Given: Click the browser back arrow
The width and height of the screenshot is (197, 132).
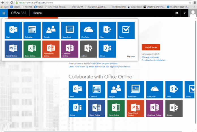Looking at the screenshot, I should pyautogui.click(x=3, y=3).
